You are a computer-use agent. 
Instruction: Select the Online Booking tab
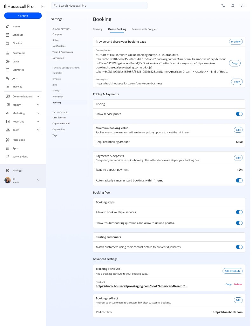[117, 29]
